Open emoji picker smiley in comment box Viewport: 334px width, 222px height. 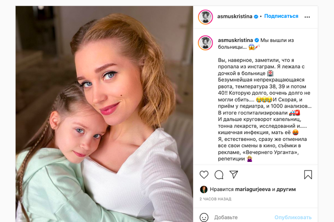[204, 217]
